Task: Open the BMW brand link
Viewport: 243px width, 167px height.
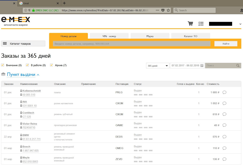Action: coord(26,135)
